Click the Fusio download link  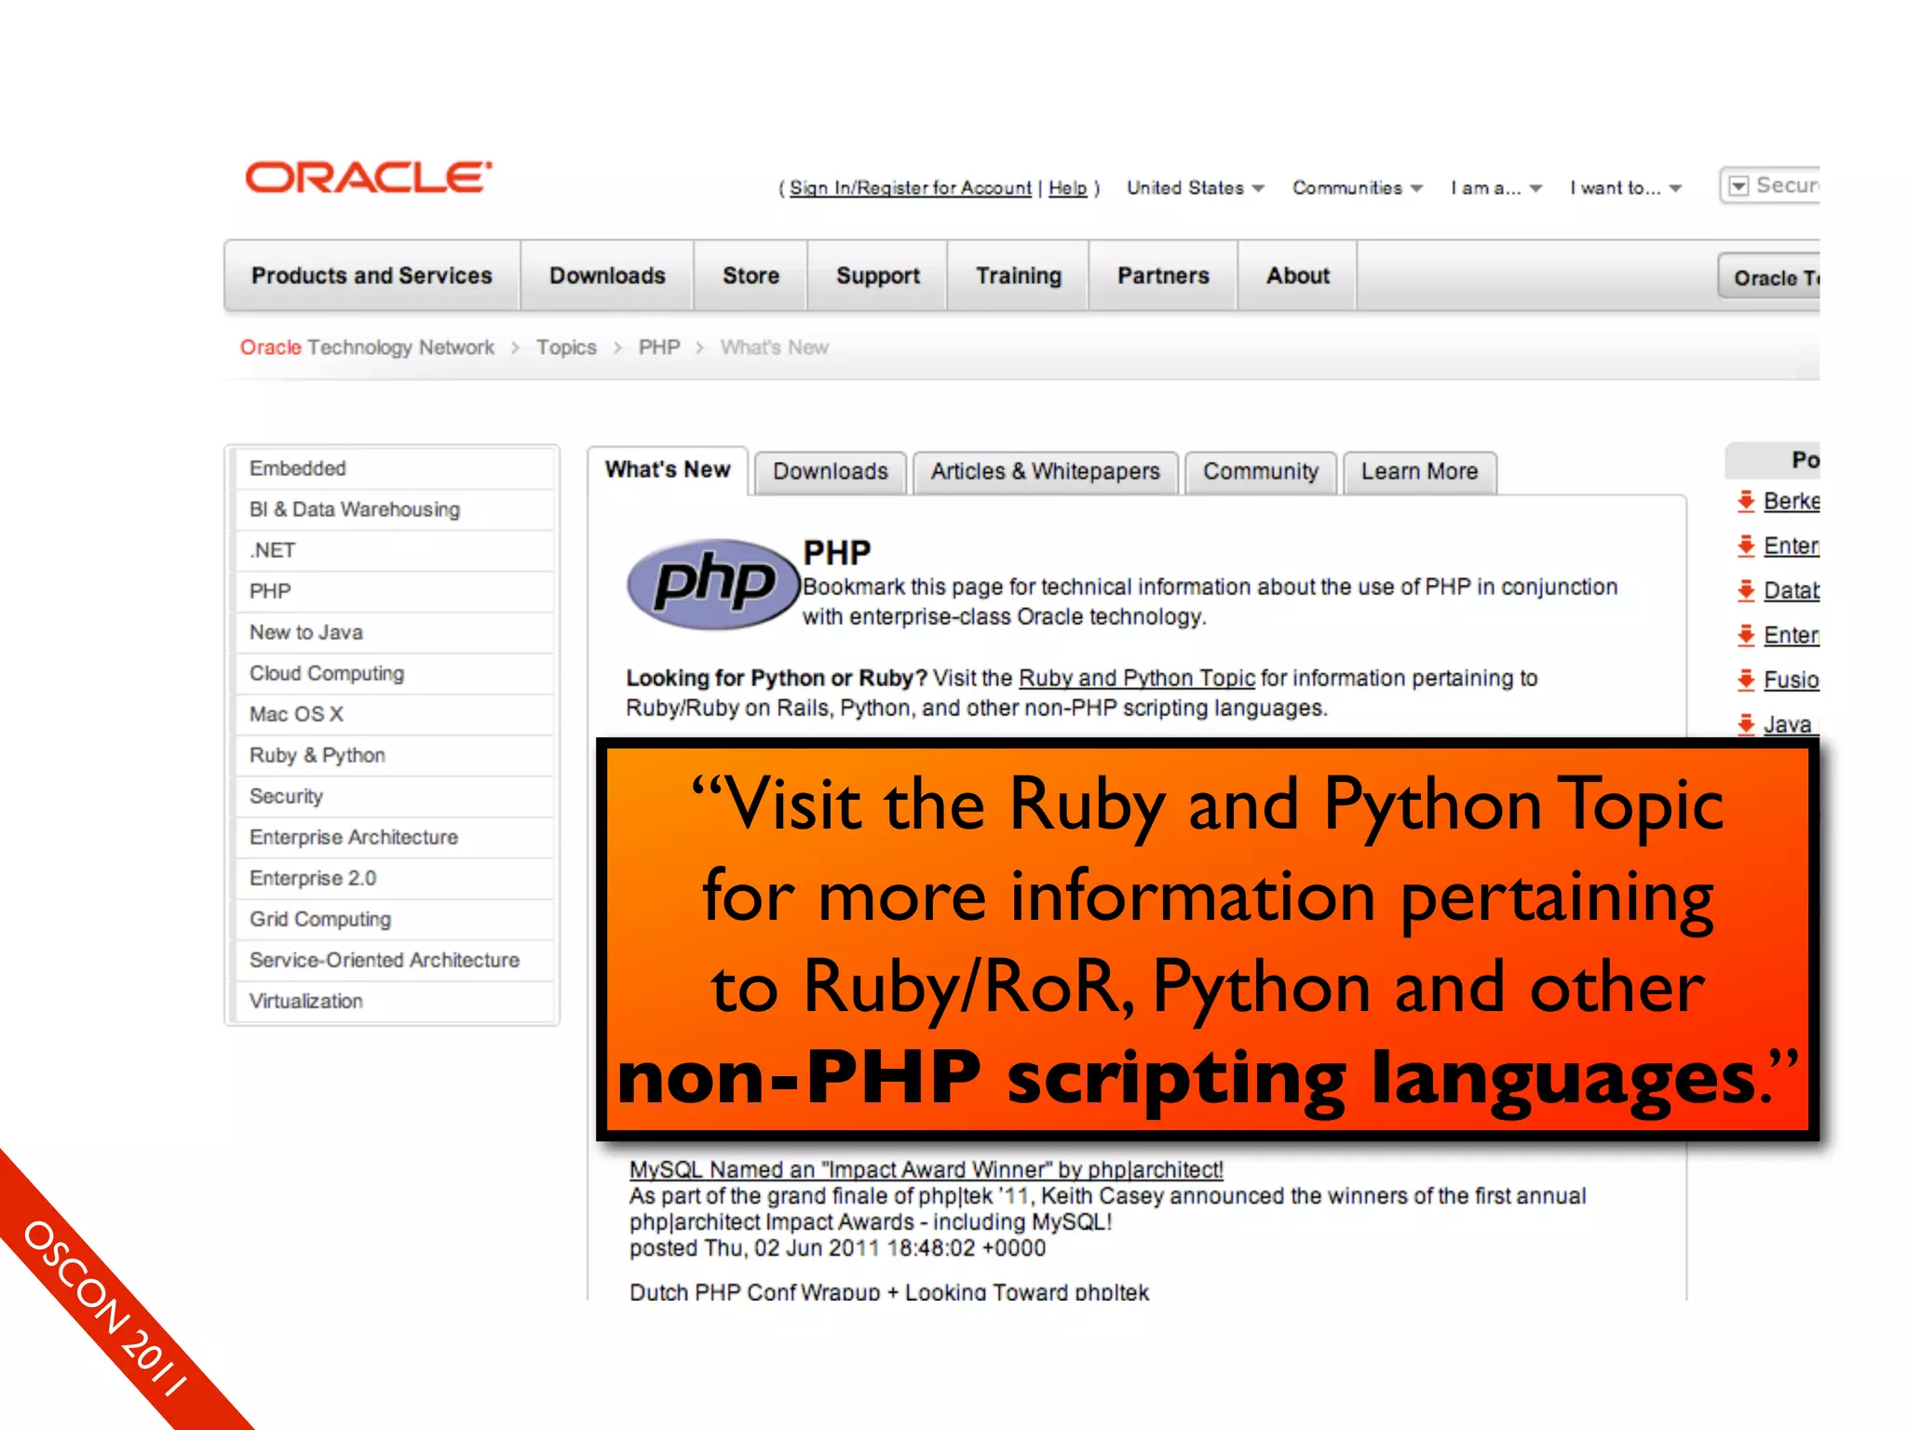coord(1792,680)
